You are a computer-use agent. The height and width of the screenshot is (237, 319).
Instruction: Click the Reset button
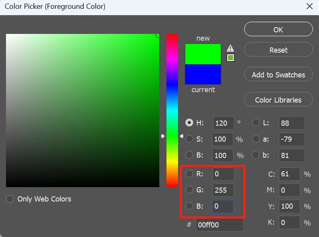pos(278,50)
